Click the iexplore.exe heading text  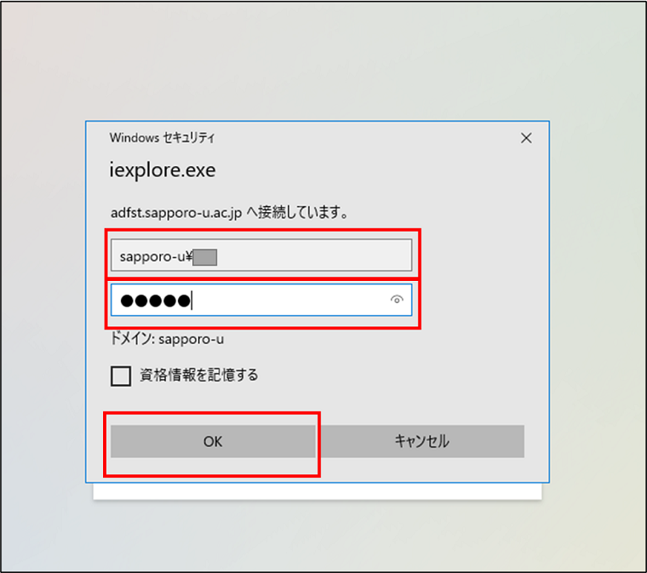162,170
